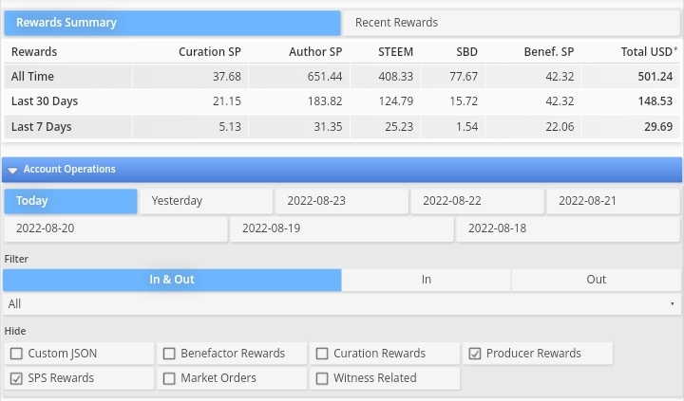Screen dimensions: 684x401
Task: Select the Rewards Summary tab
Action: click(x=171, y=23)
